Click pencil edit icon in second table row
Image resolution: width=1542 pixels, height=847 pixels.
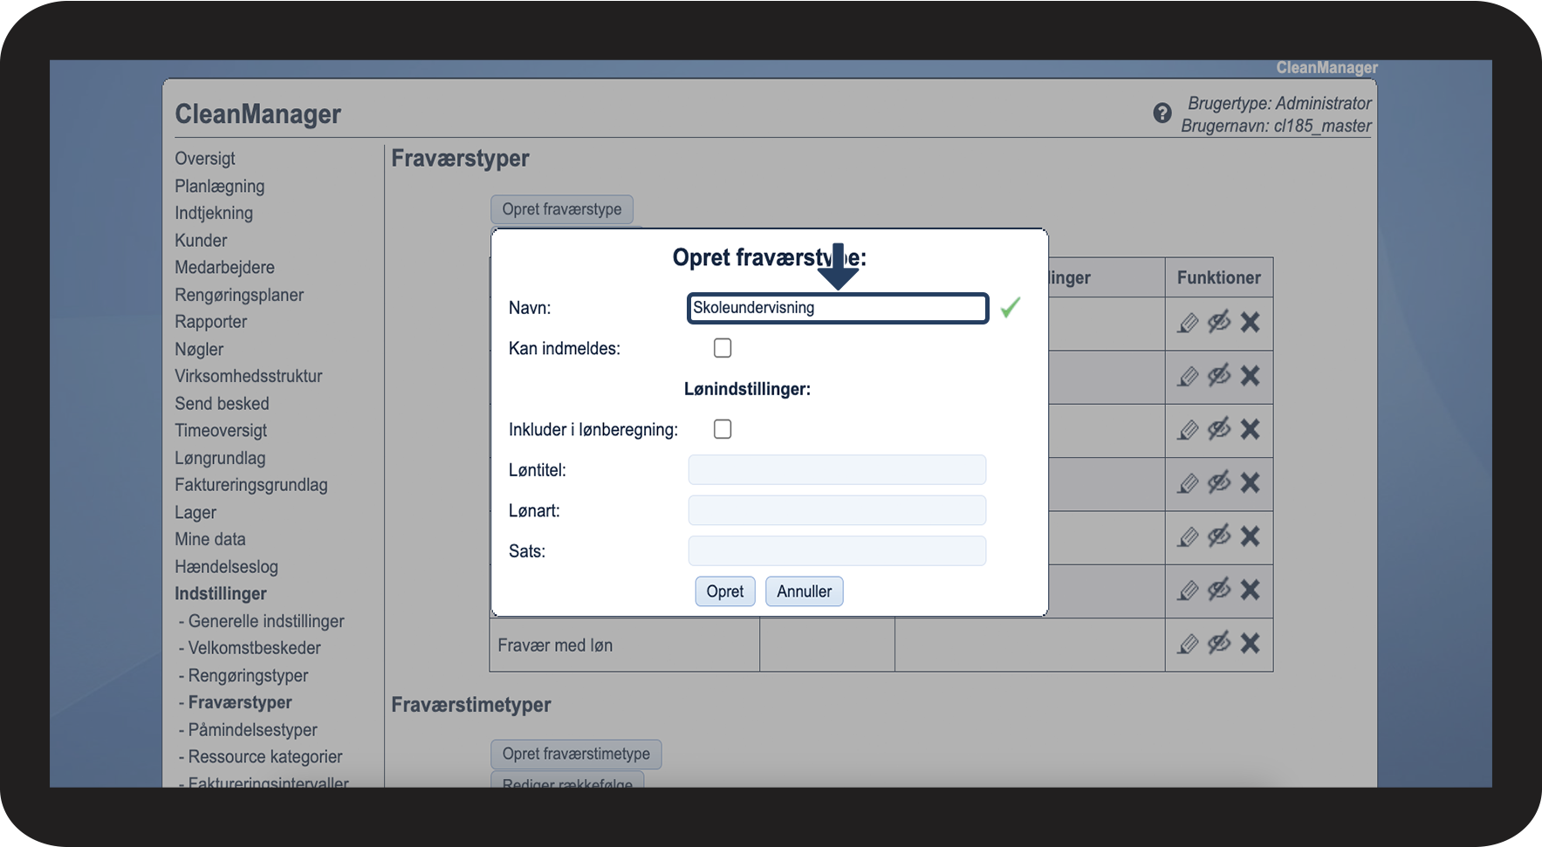pos(1188,376)
